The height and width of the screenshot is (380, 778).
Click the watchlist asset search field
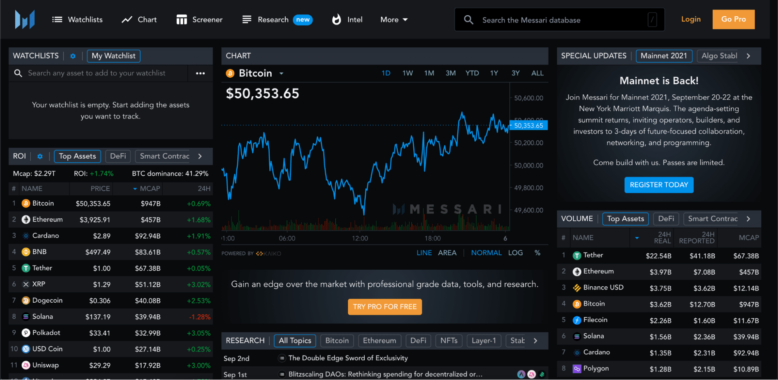click(x=98, y=73)
